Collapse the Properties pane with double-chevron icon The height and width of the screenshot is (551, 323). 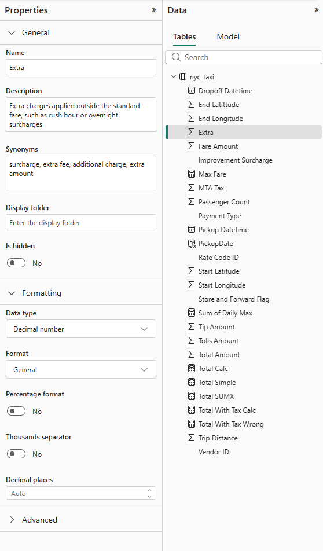click(153, 10)
